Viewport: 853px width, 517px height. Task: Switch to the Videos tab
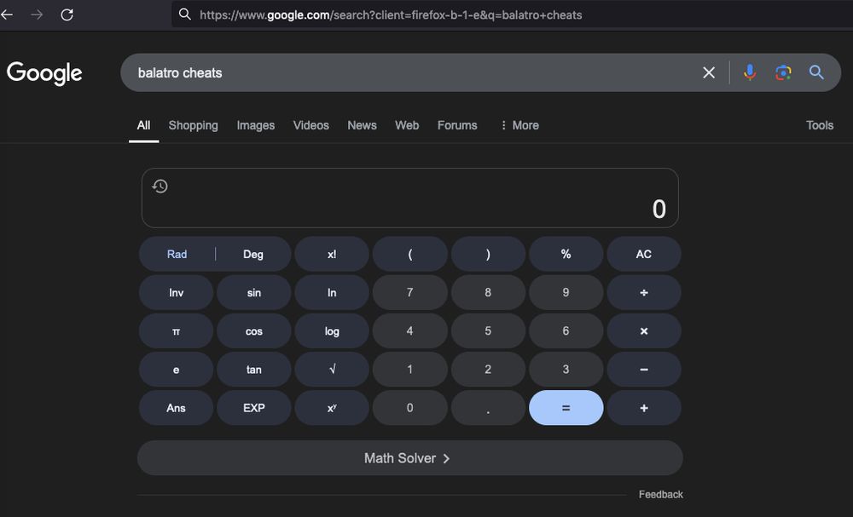[311, 125]
